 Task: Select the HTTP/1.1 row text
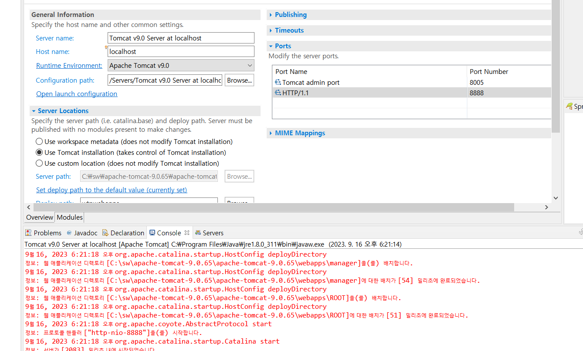click(x=295, y=93)
